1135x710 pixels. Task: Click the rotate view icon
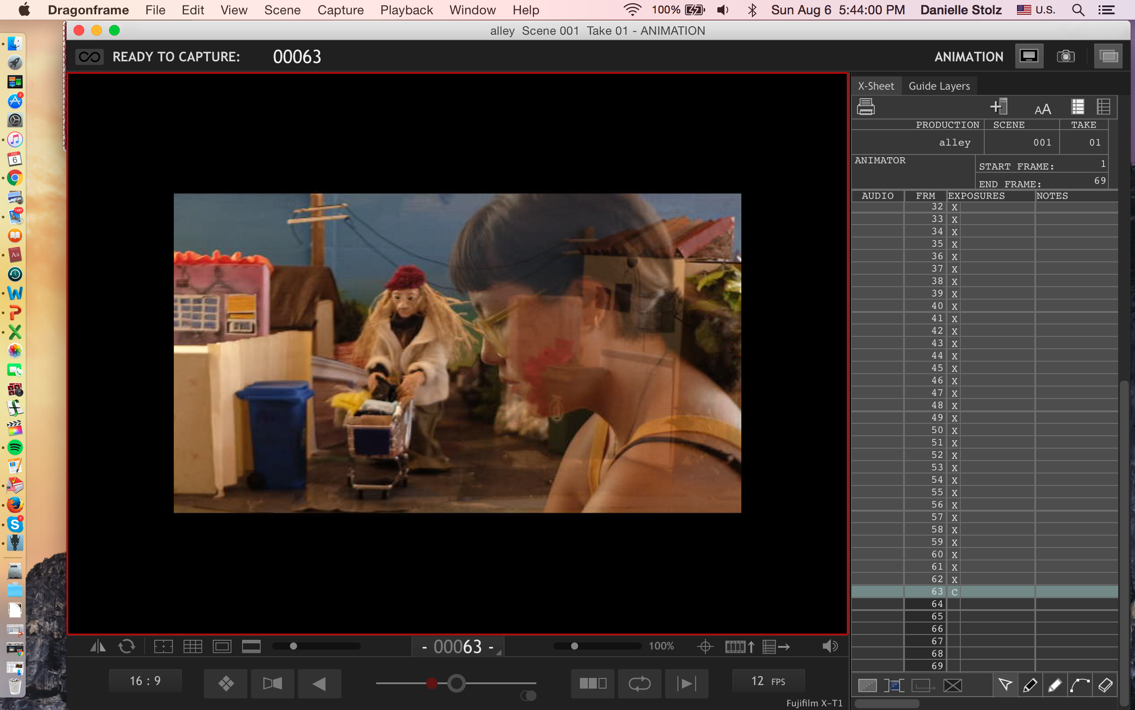[x=127, y=646]
